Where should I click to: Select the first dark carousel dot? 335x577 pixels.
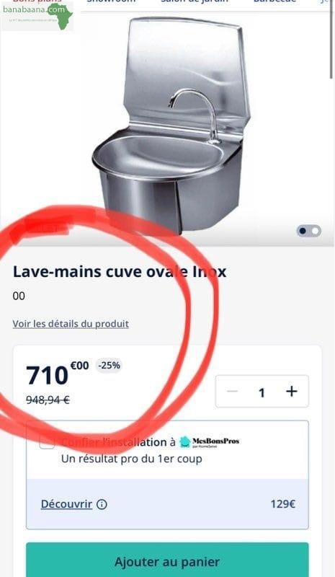[x=303, y=231]
